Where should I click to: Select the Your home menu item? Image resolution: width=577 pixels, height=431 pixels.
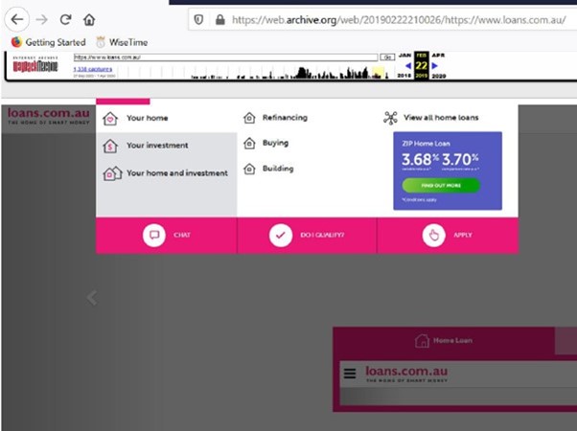click(148, 118)
